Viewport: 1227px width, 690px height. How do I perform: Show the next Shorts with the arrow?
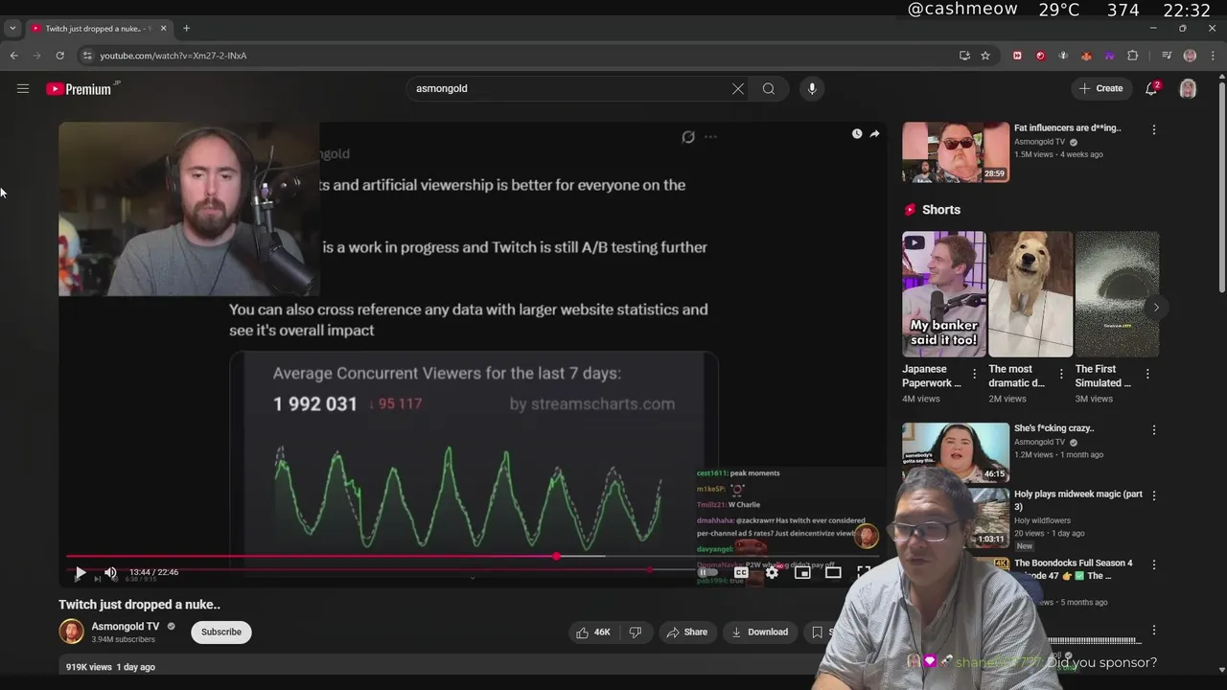(1156, 308)
